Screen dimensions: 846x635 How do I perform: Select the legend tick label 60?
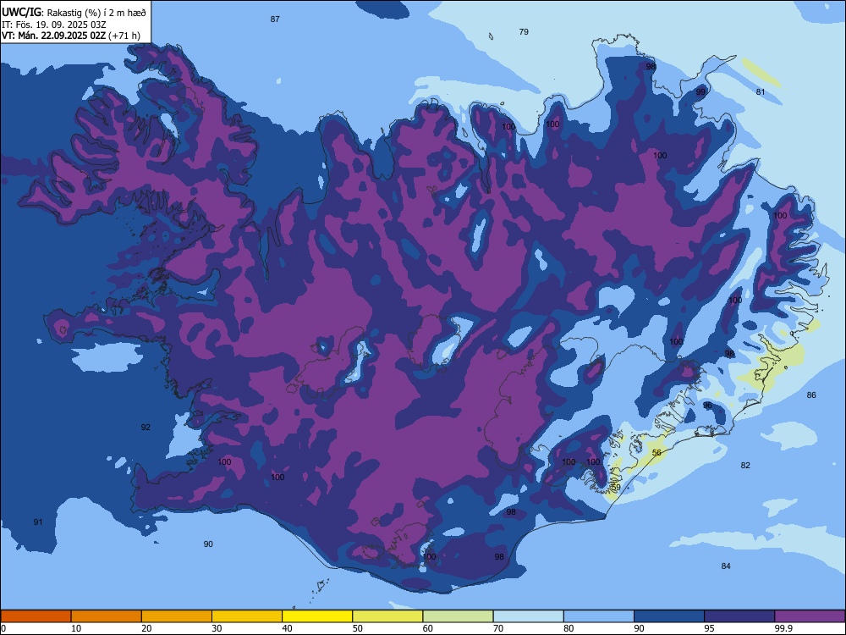coord(428,628)
